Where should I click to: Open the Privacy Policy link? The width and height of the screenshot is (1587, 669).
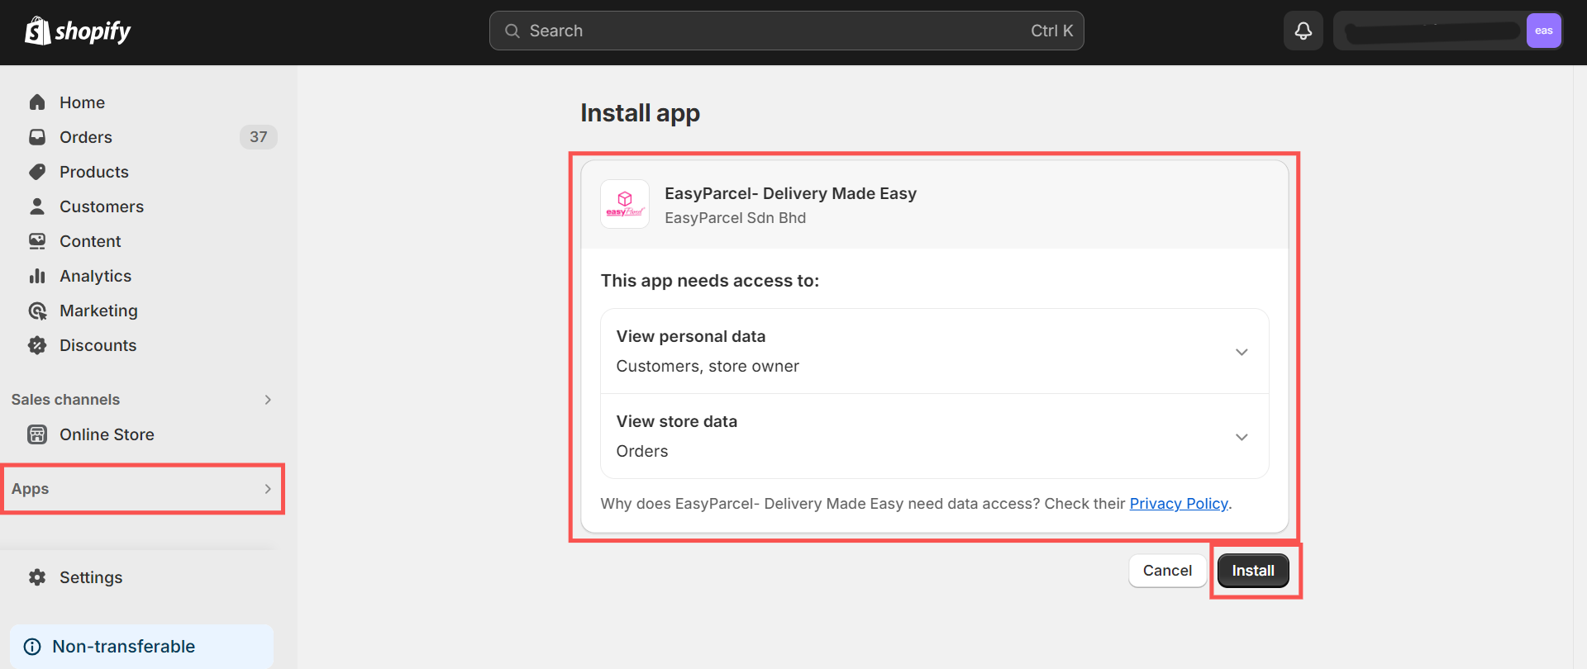pos(1179,504)
